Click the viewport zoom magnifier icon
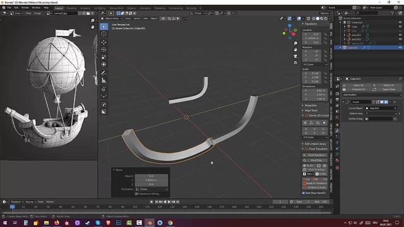 pyautogui.click(x=295, y=44)
